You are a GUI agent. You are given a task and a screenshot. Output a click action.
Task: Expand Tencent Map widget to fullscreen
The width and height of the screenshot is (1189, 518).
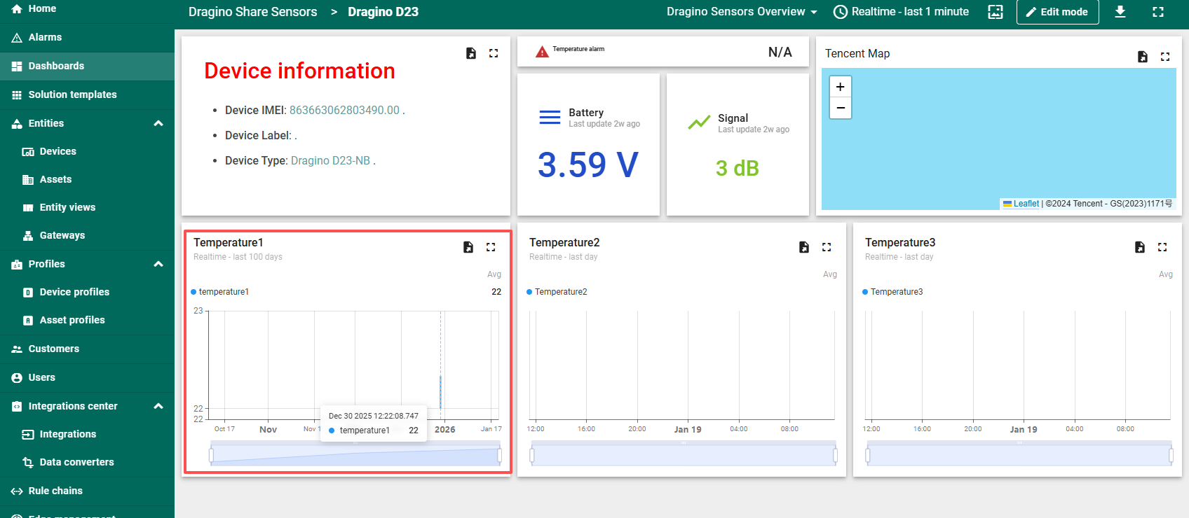pyautogui.click(x=1165, y=57)
